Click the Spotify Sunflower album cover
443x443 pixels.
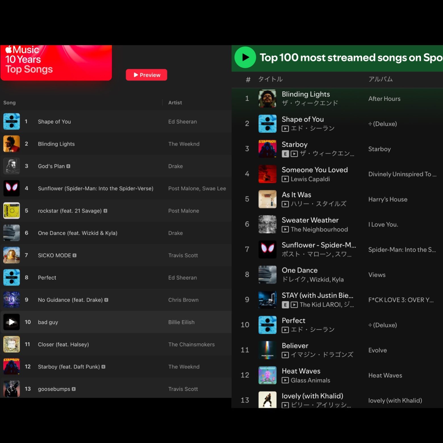point(268,249)
